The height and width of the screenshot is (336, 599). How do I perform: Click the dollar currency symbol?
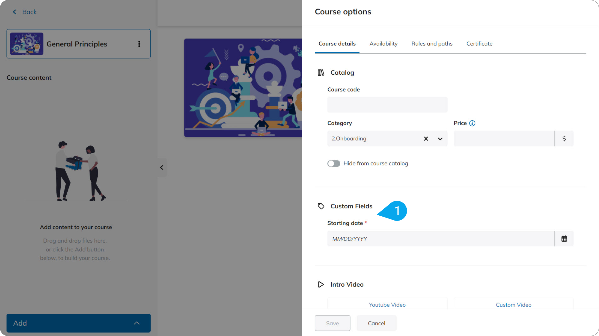click(x=564, y=139)
